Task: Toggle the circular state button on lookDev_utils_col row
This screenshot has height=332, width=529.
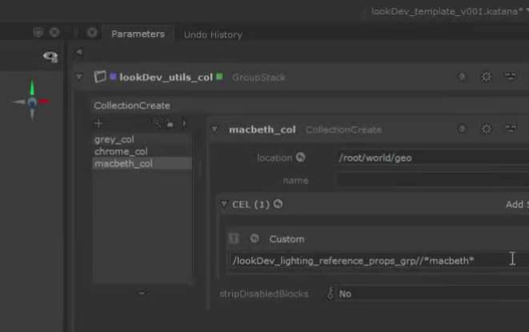Action: [x=463, y=77]
